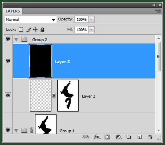Open the Normal blend mode dropdown
The height and width of the screenshot is (145, 165).
click(30, 19)
